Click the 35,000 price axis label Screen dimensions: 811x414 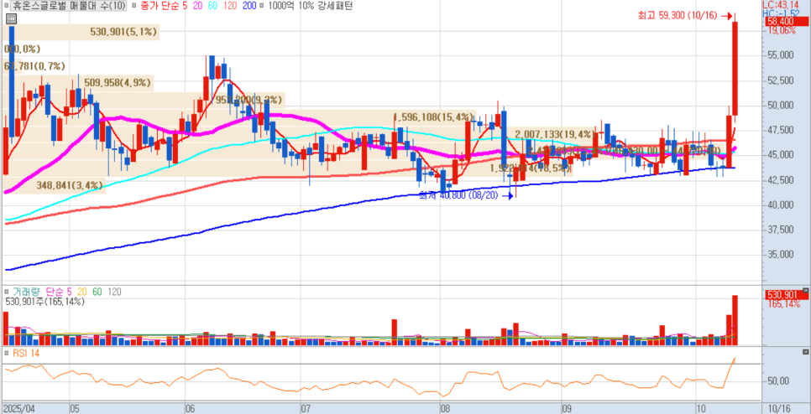[x=779, y=255]
